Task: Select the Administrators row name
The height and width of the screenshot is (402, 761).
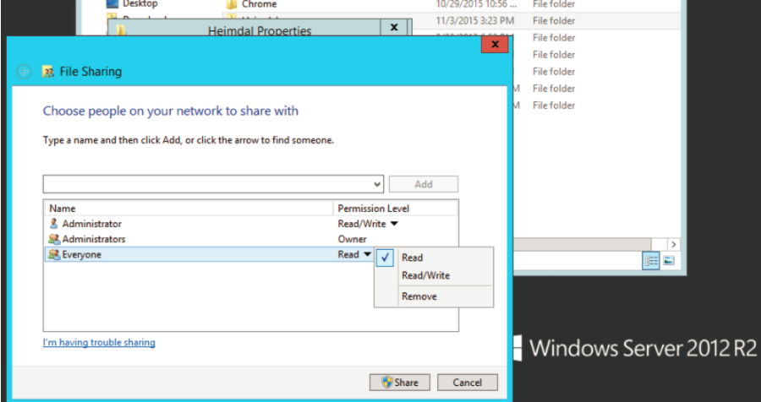Action: pos(94,239)
